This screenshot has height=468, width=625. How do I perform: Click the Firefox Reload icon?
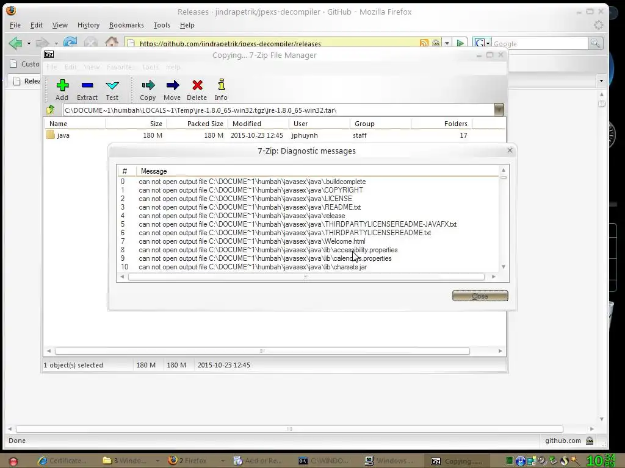coord(70,43)
